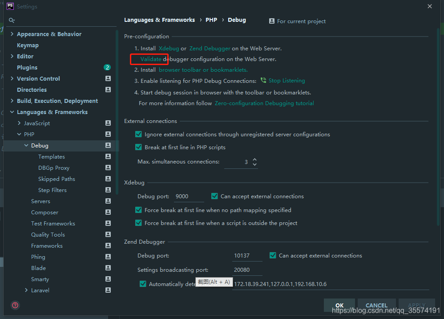444x319 pixels.
Task: Click project-level icon beside Smarty
Action: tap(108, 279)
